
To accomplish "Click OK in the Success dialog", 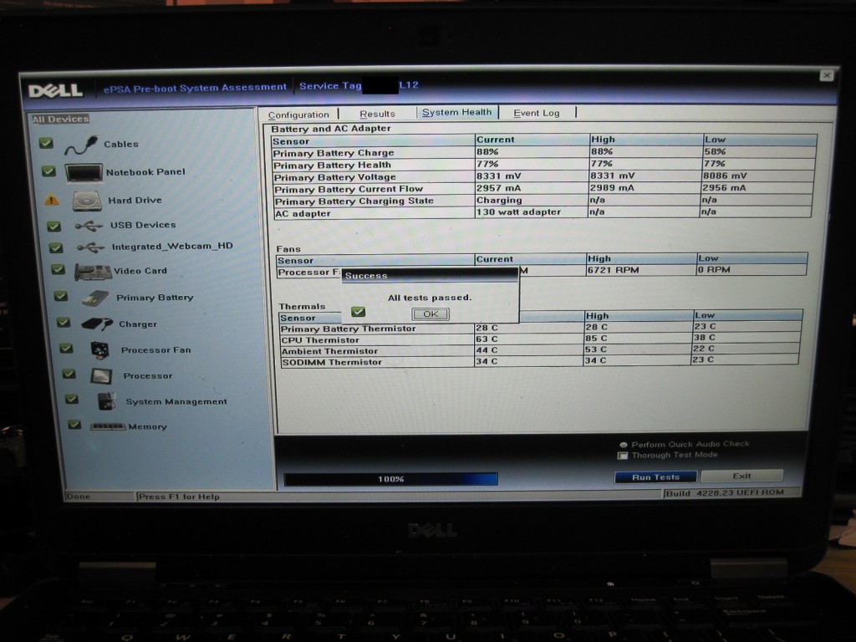I will coord(431,314).
